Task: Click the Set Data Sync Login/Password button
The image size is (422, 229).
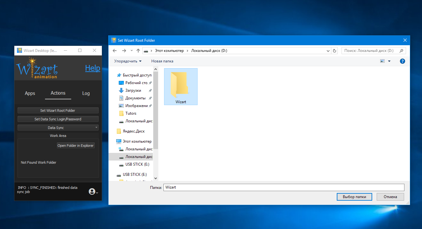Action: click(x=58, y=119)
